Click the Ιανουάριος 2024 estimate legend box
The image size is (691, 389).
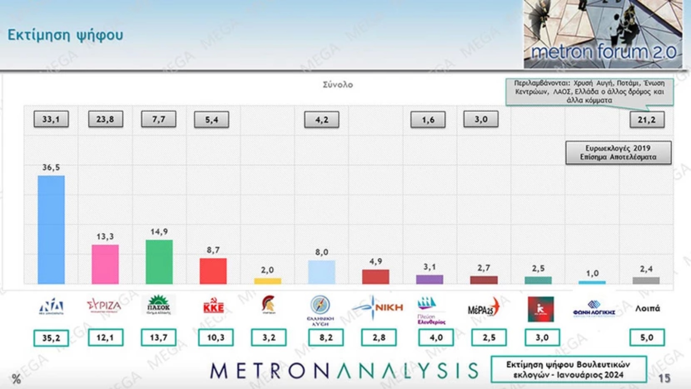coord(568,370)
